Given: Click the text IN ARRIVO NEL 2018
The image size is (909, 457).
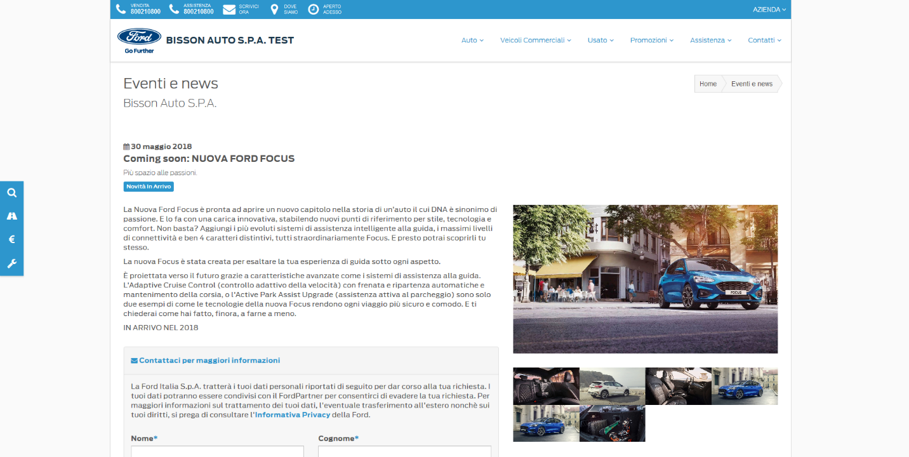Looking at the screenshot, I should [161, 328].
